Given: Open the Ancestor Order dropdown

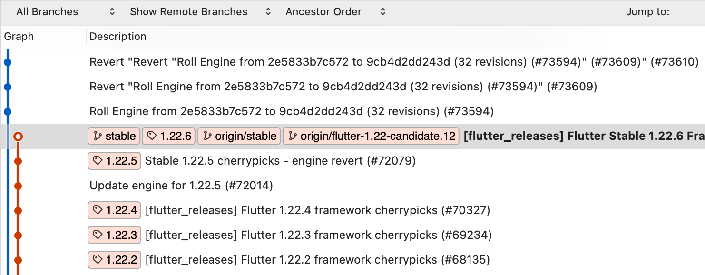Looking at the screenshot, I should 335,12.
